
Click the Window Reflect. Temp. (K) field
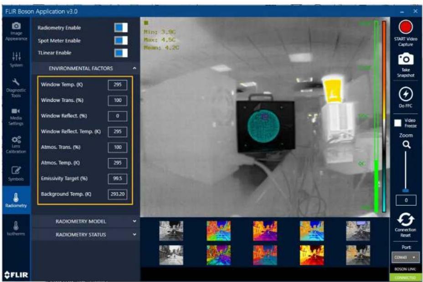pos(117,132)
